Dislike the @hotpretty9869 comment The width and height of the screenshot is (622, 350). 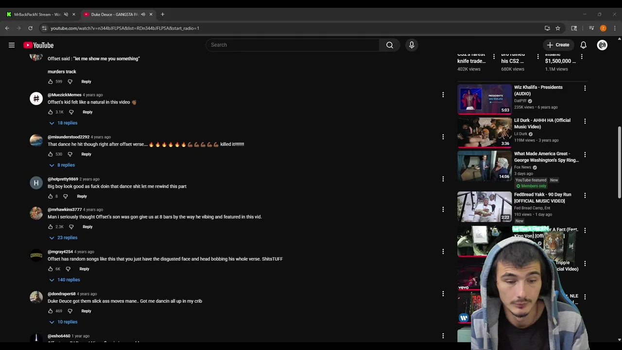[66, 196]
